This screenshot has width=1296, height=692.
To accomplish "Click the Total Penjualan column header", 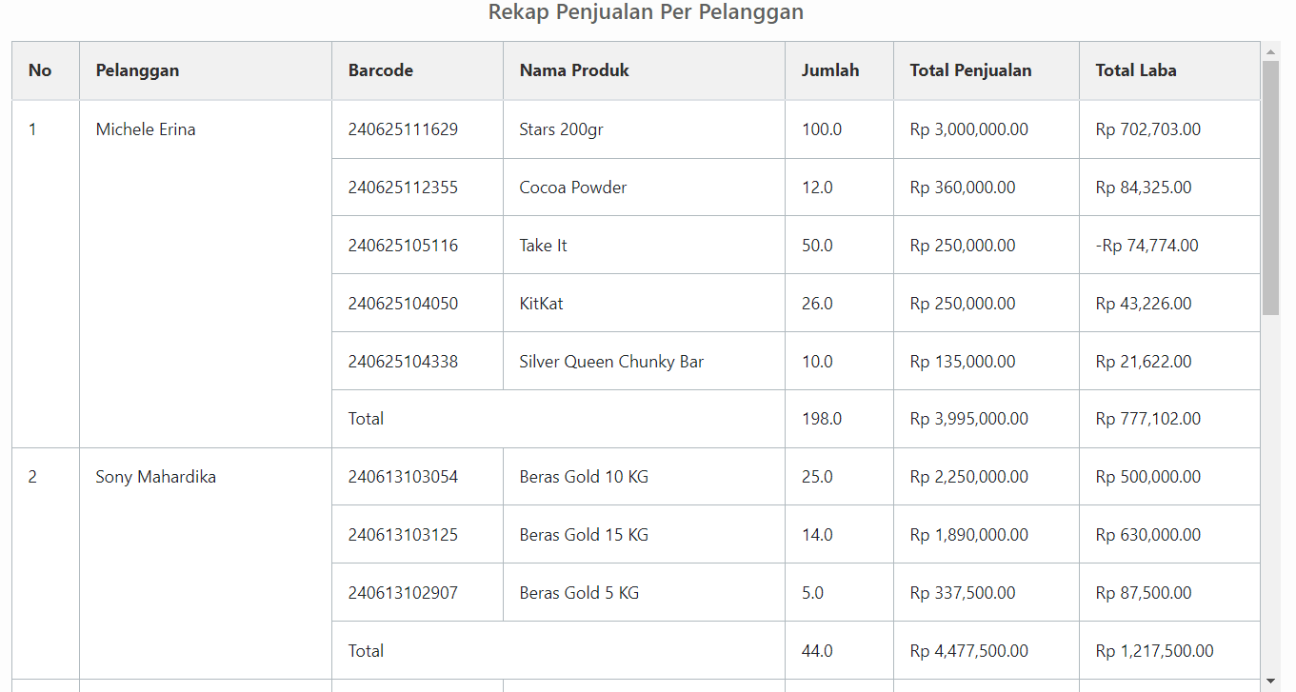I will pos(970,70).
